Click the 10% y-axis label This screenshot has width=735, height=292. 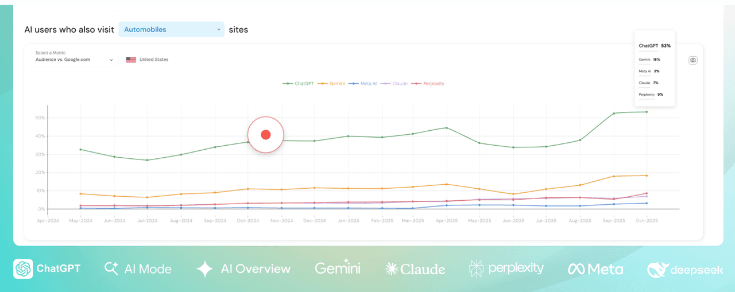point(40,191)
